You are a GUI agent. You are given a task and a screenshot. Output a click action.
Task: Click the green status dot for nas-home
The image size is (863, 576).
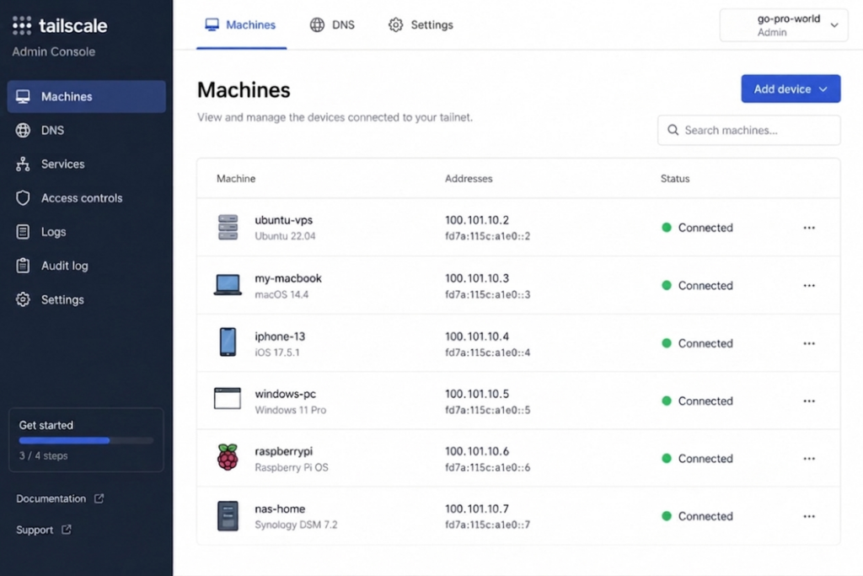point(667,516)
